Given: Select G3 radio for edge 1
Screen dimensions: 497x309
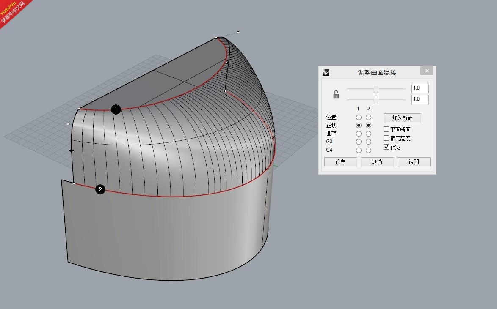Looking at the screenshot, I should coord(359,142).
